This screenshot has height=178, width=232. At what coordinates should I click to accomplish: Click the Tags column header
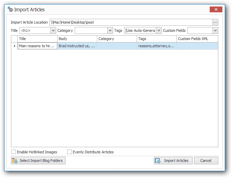coord(157,39)
